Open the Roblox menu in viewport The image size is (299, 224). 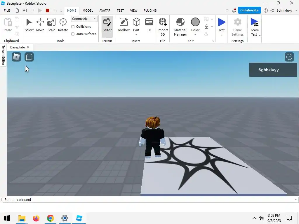(x=16, y=57)
